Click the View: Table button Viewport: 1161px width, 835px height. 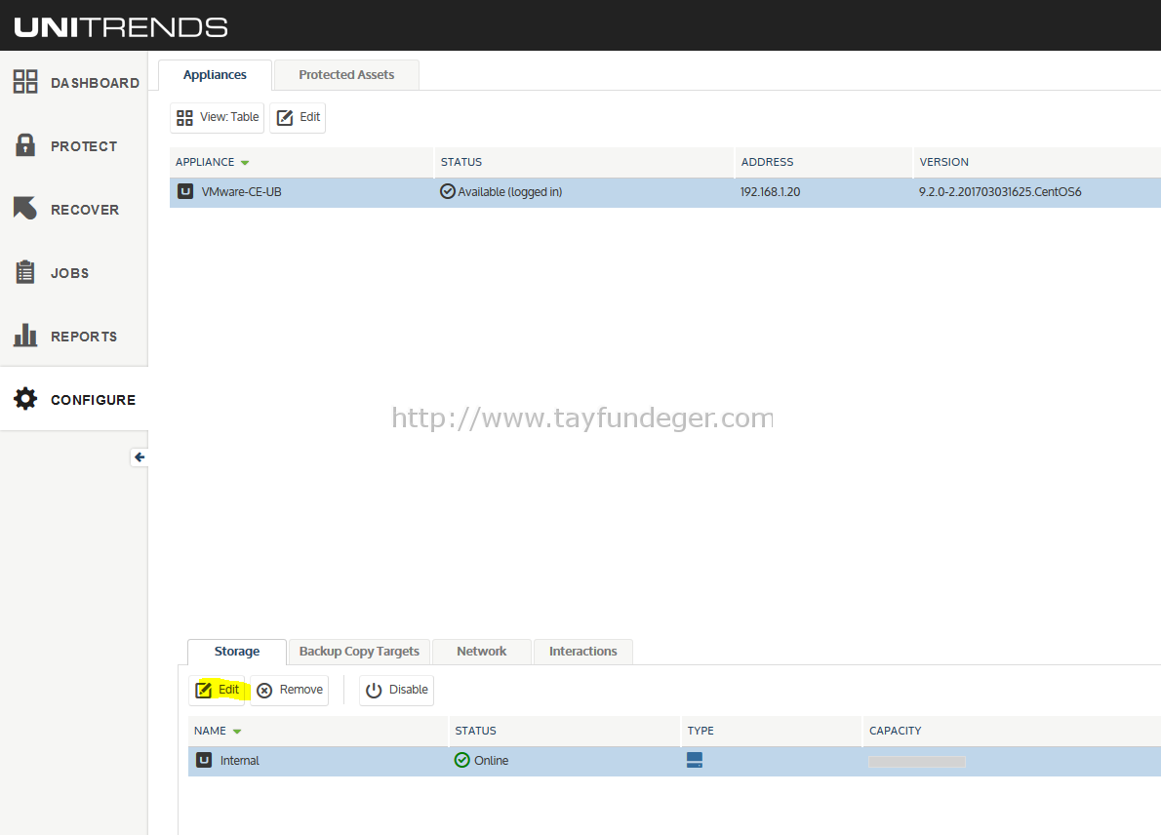coord(217,118)
